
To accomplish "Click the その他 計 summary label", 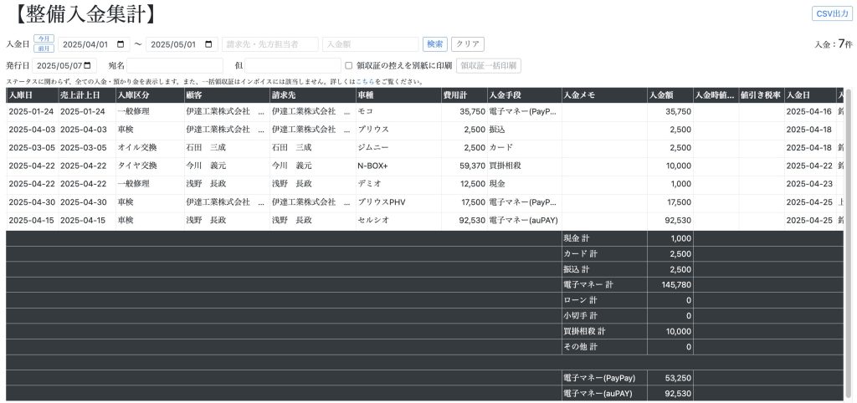I will (604, 347).
